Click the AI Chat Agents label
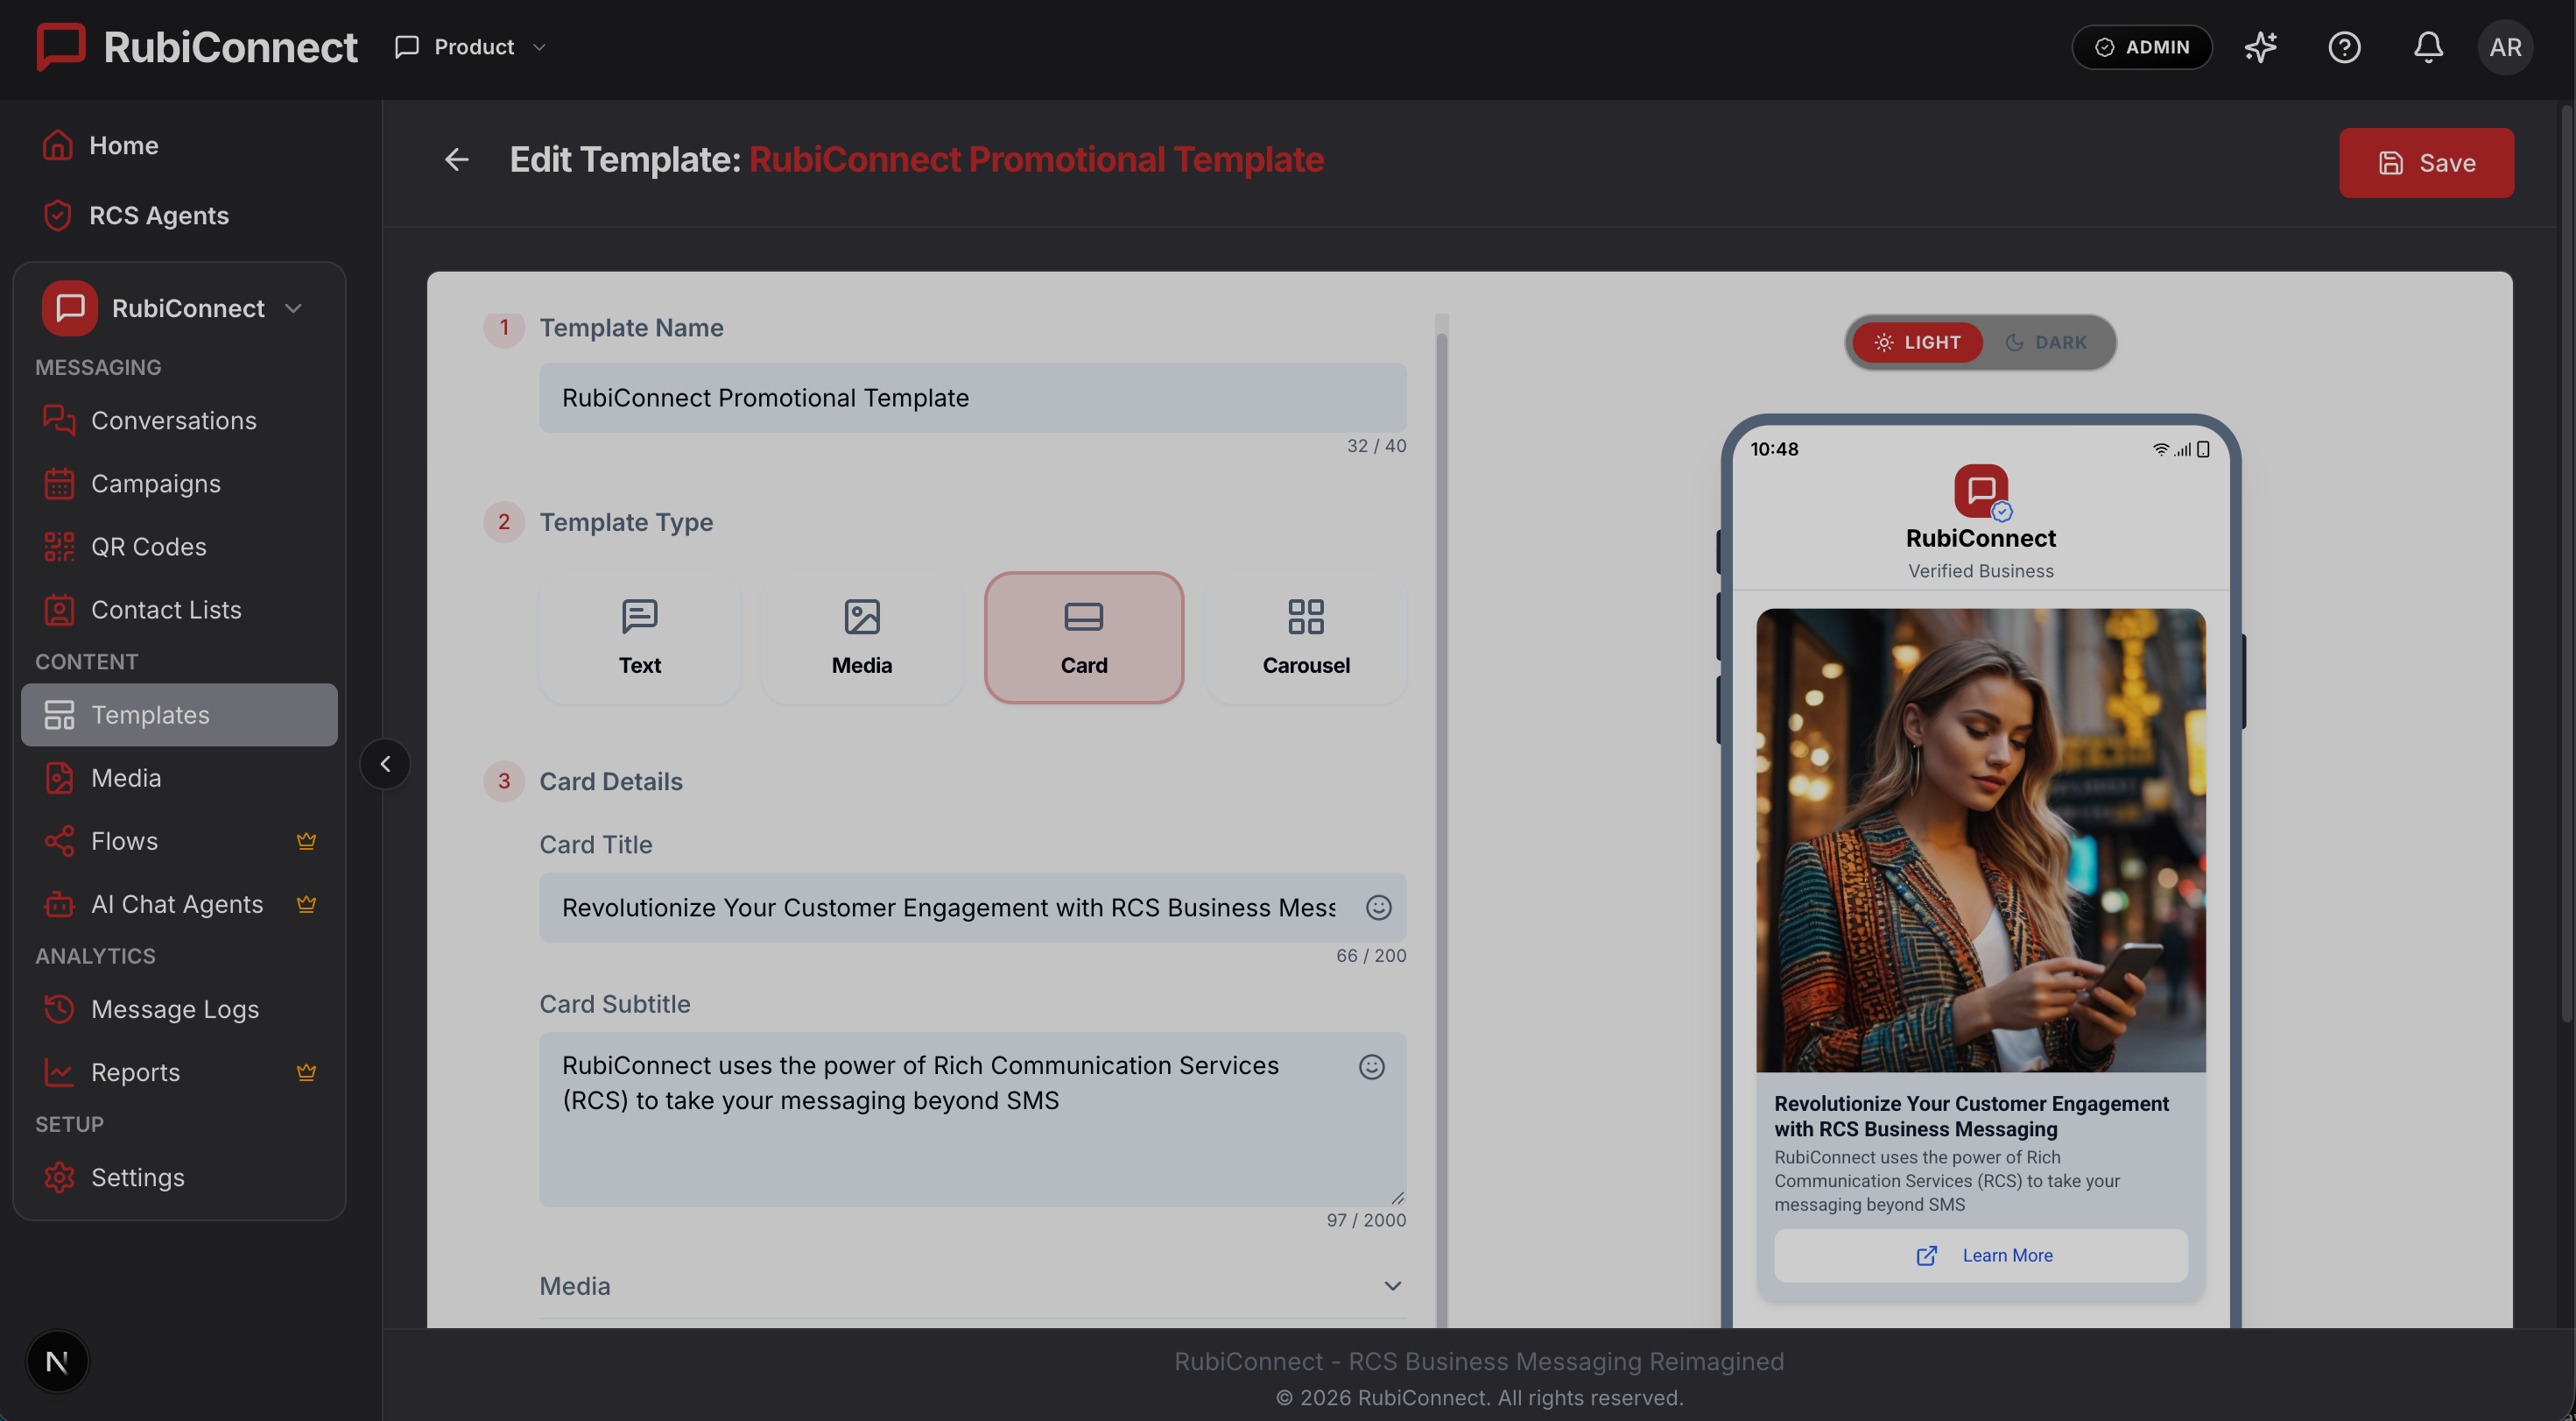 [177, 903]
